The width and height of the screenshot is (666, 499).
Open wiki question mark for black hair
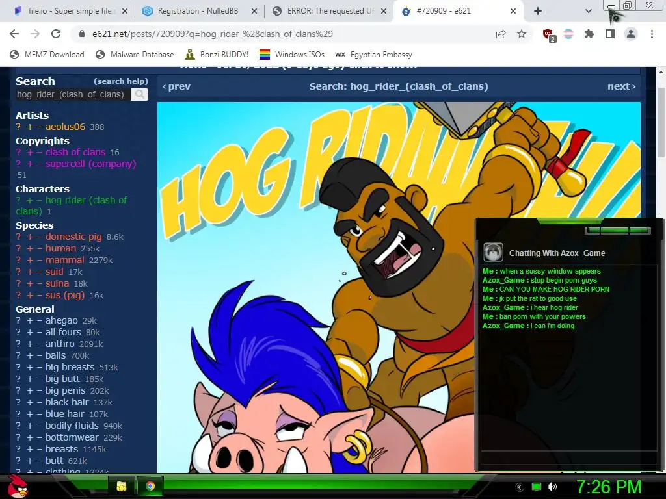pos(18,402)
